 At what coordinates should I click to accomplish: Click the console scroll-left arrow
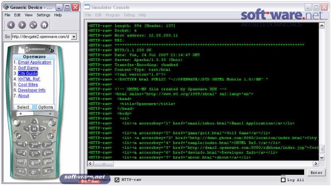click(x=90, y=164)
